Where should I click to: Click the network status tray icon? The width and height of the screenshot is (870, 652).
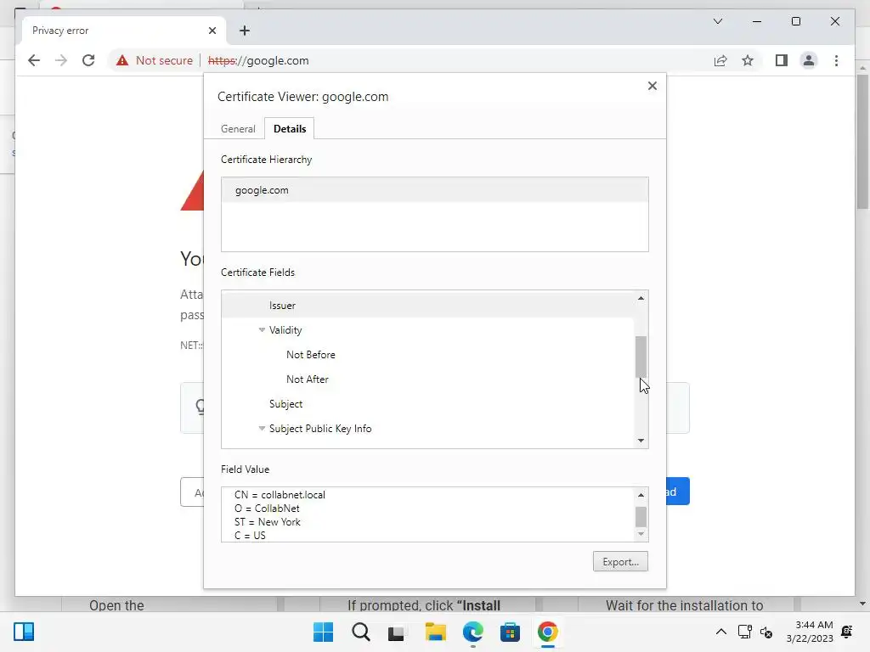click(x=744, y=632)
